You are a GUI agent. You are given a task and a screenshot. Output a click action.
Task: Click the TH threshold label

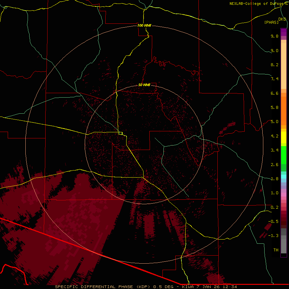(x=276, y=250)
